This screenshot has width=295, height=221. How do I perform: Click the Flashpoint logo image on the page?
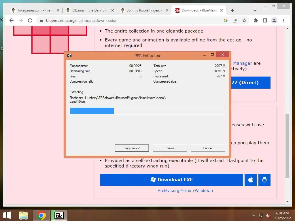[50, 40]
